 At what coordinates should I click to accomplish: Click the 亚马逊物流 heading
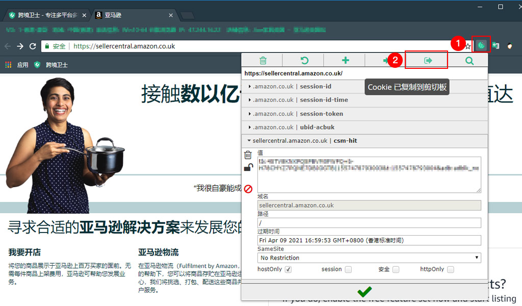[x=159, y=252]
